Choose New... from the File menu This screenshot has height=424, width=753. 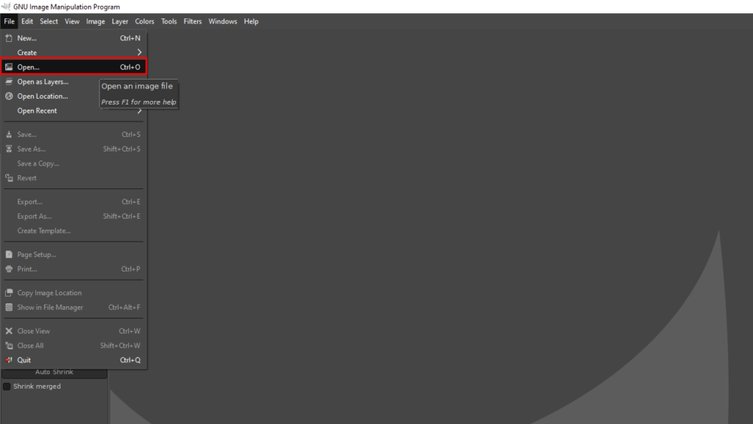(74, 38)
